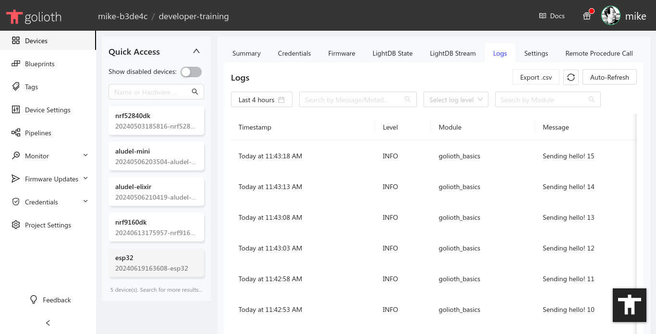This screenshot has width=656, height=334.
Task: Enable showing disabled devices
Action: pyautogui.click(x=191, y=71)
